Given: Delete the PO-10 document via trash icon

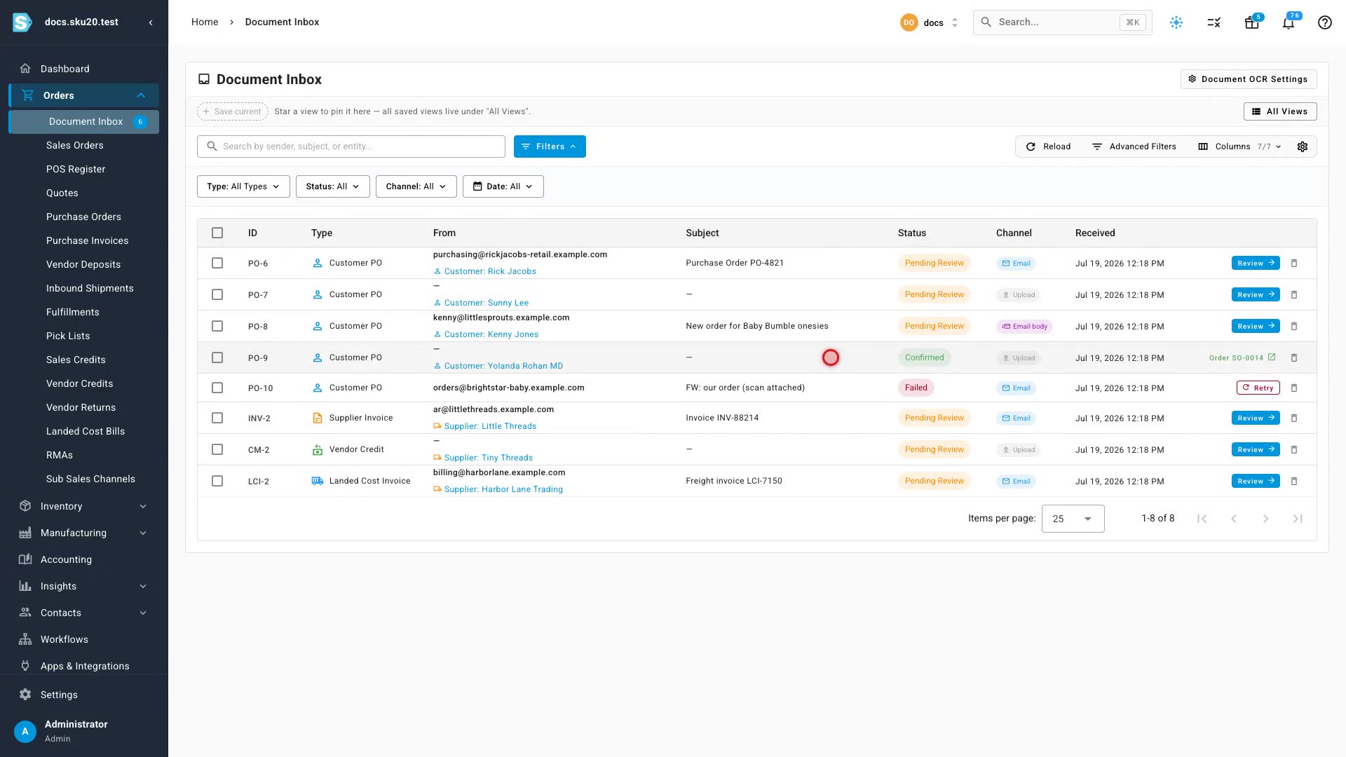Looking at the screenshot, I should (1294, 388).
